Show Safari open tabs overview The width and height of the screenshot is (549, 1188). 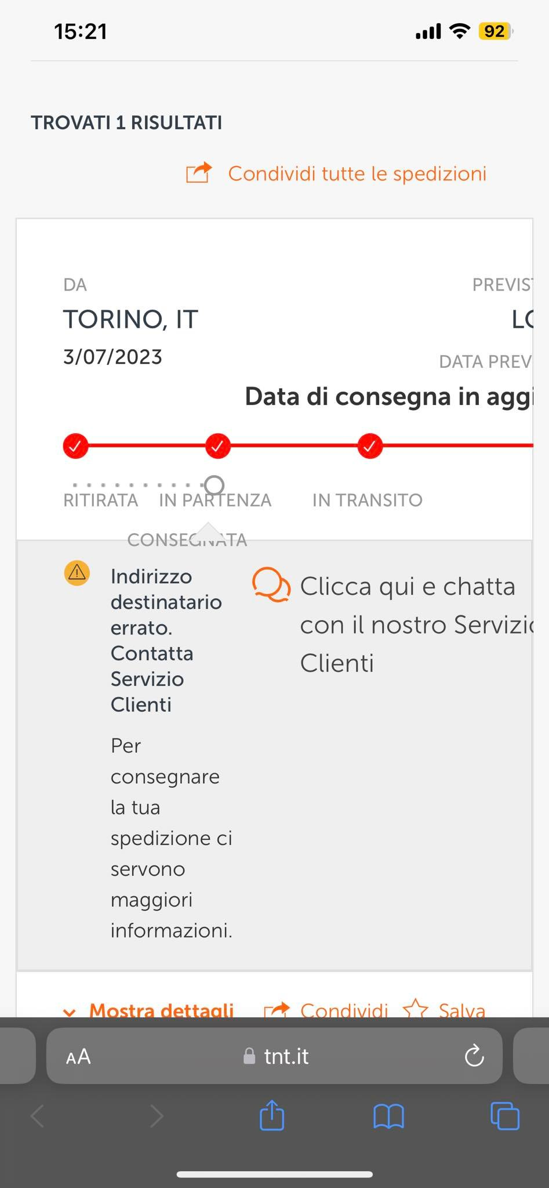505,1116
